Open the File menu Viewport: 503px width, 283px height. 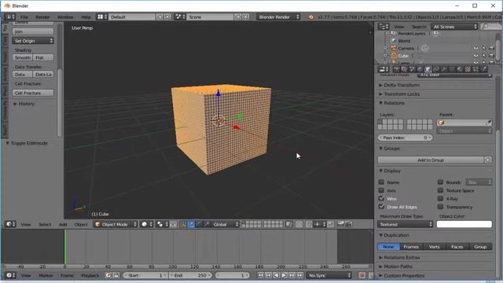[24, 17]
